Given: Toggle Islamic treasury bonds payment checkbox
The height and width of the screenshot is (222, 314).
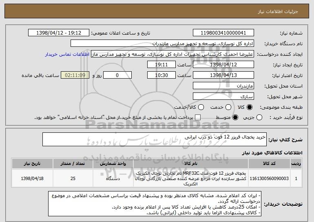Looking at the screenshot, I should pyautogui.click(x=198, y=117).
